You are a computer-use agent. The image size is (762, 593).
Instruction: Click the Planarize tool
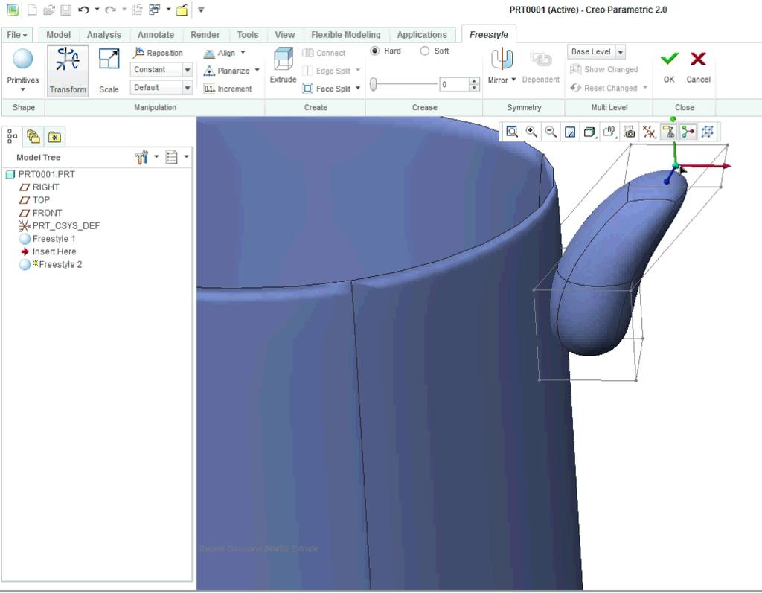[227, 71]
